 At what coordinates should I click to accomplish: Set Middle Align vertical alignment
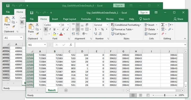click(x=78, y=25)
